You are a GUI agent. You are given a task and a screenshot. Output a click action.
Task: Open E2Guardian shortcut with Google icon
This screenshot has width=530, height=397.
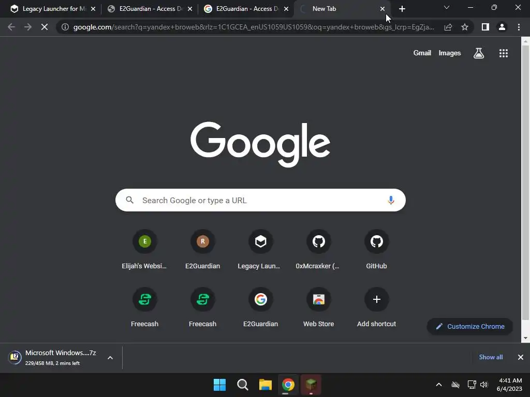260,308
